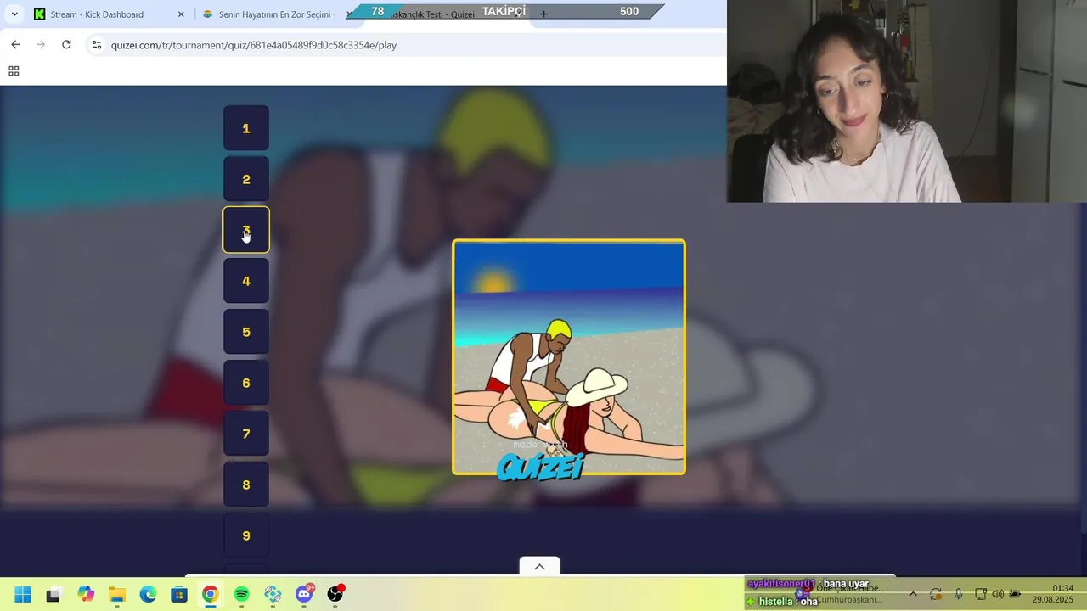Viewport: 1087px width, 611px height.
Task: Go forward to the next page
Action: point(41,44)
